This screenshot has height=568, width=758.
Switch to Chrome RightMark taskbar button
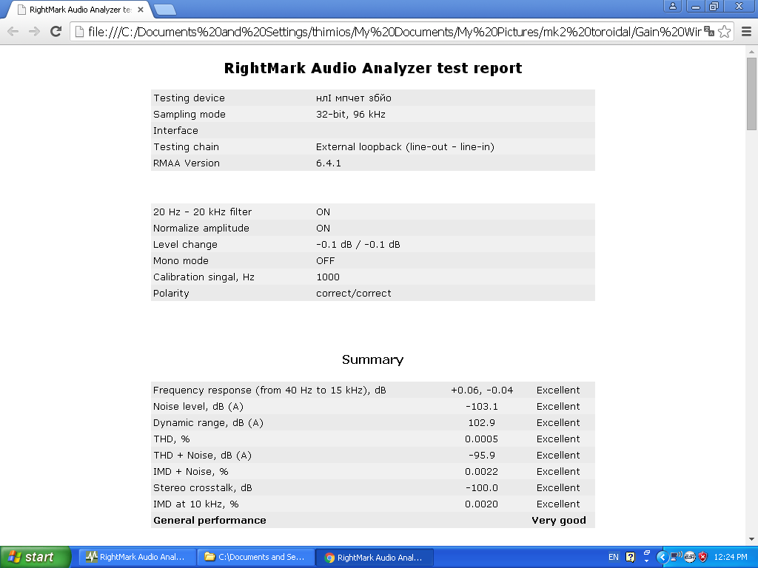[x=375, y=557]
